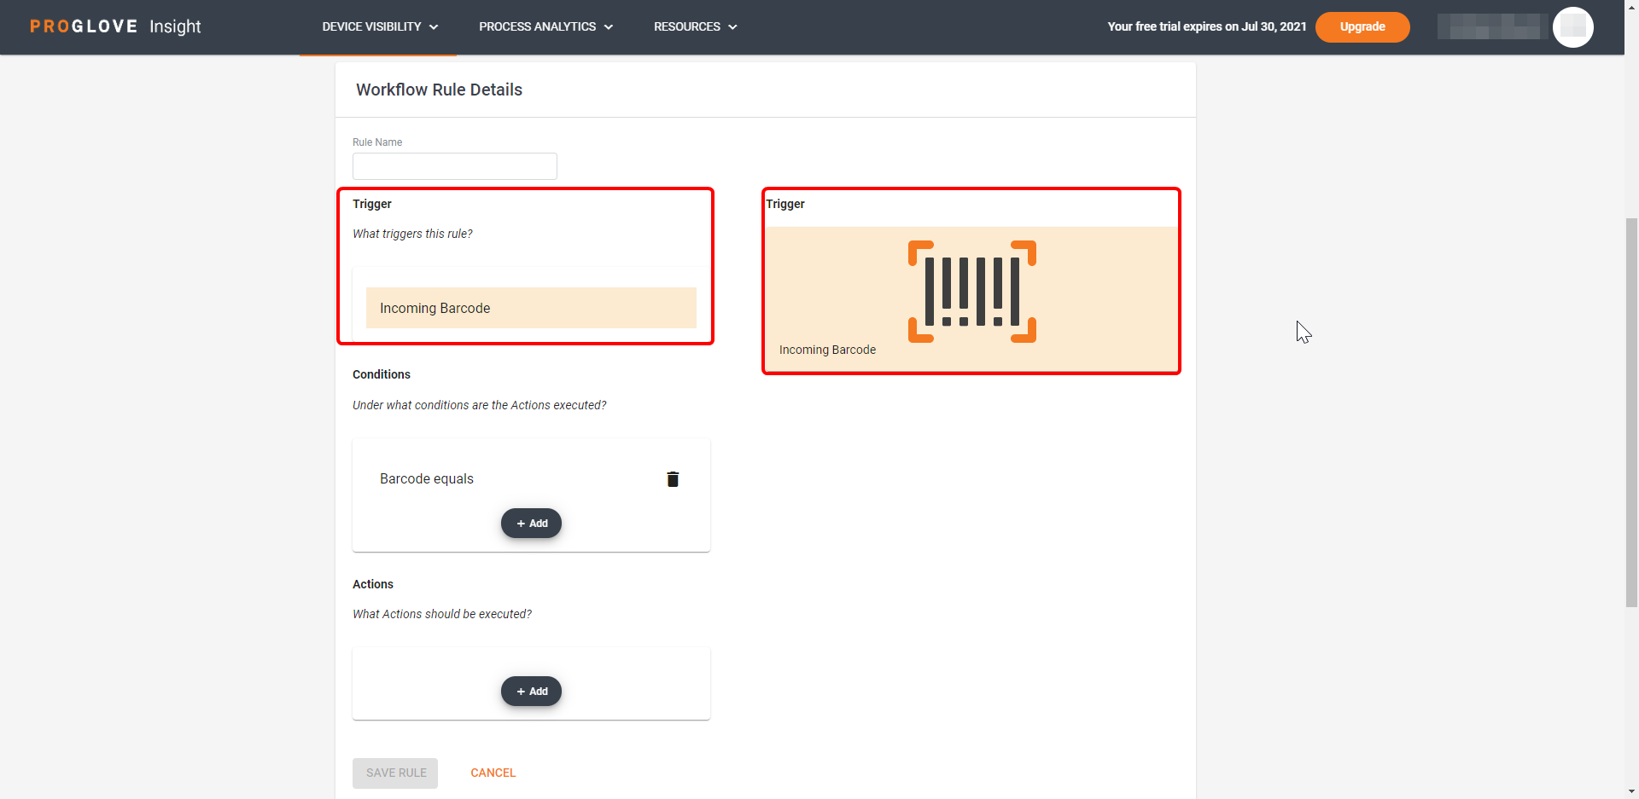Focus the Rule Name input field
The width and height of the screenshot is (1639, 799).
455,166
